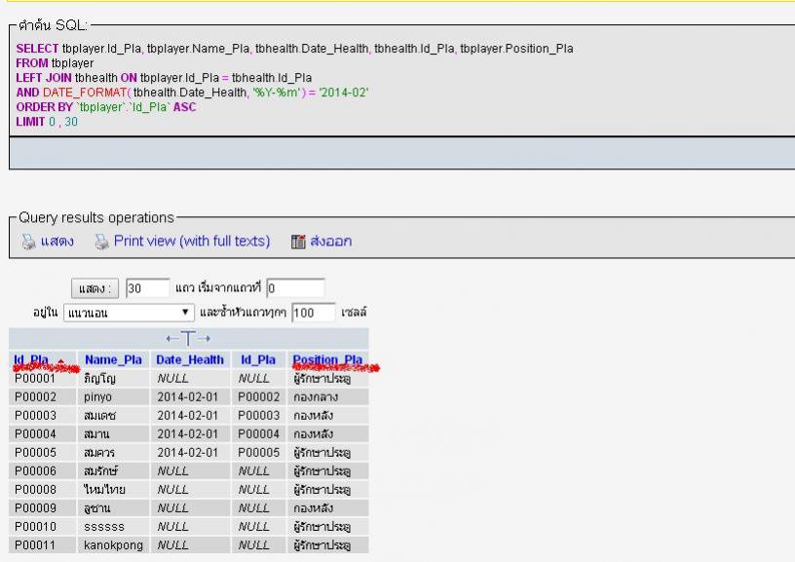
Task: Click the ←T→ full texts toggle
Action: tap(191, 338)
